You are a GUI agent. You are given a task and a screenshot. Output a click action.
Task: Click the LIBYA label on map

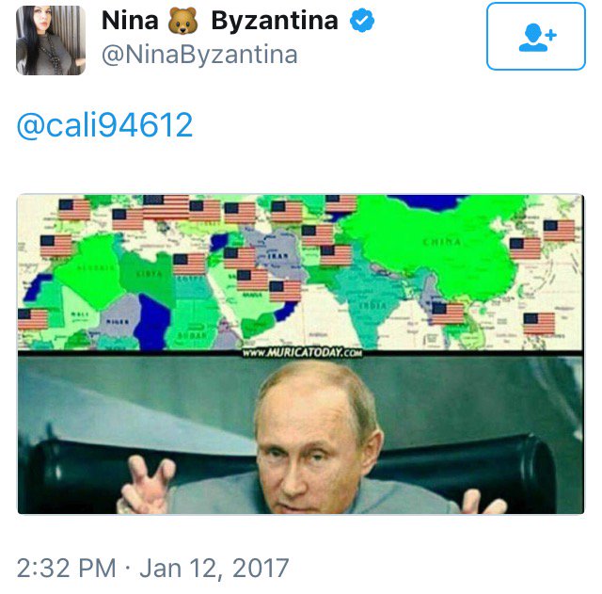149,274
